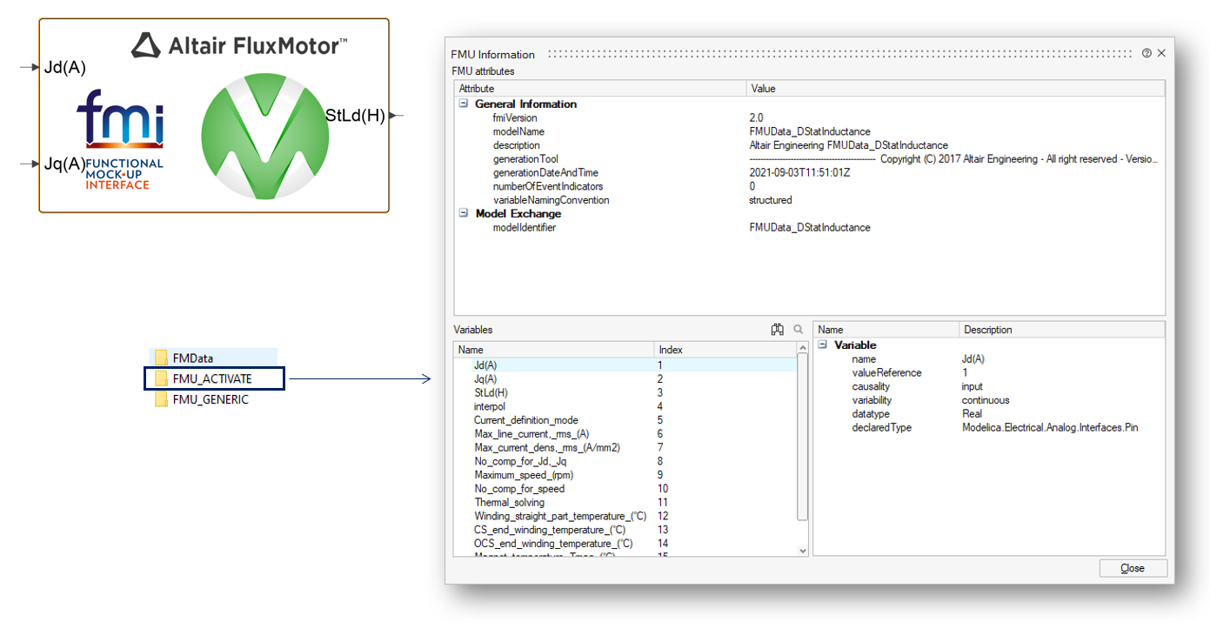Open the help icon in FMU Information title bar
Image resolution: width=1210 pixels, height=622 pixels.
click(1146, 54)
